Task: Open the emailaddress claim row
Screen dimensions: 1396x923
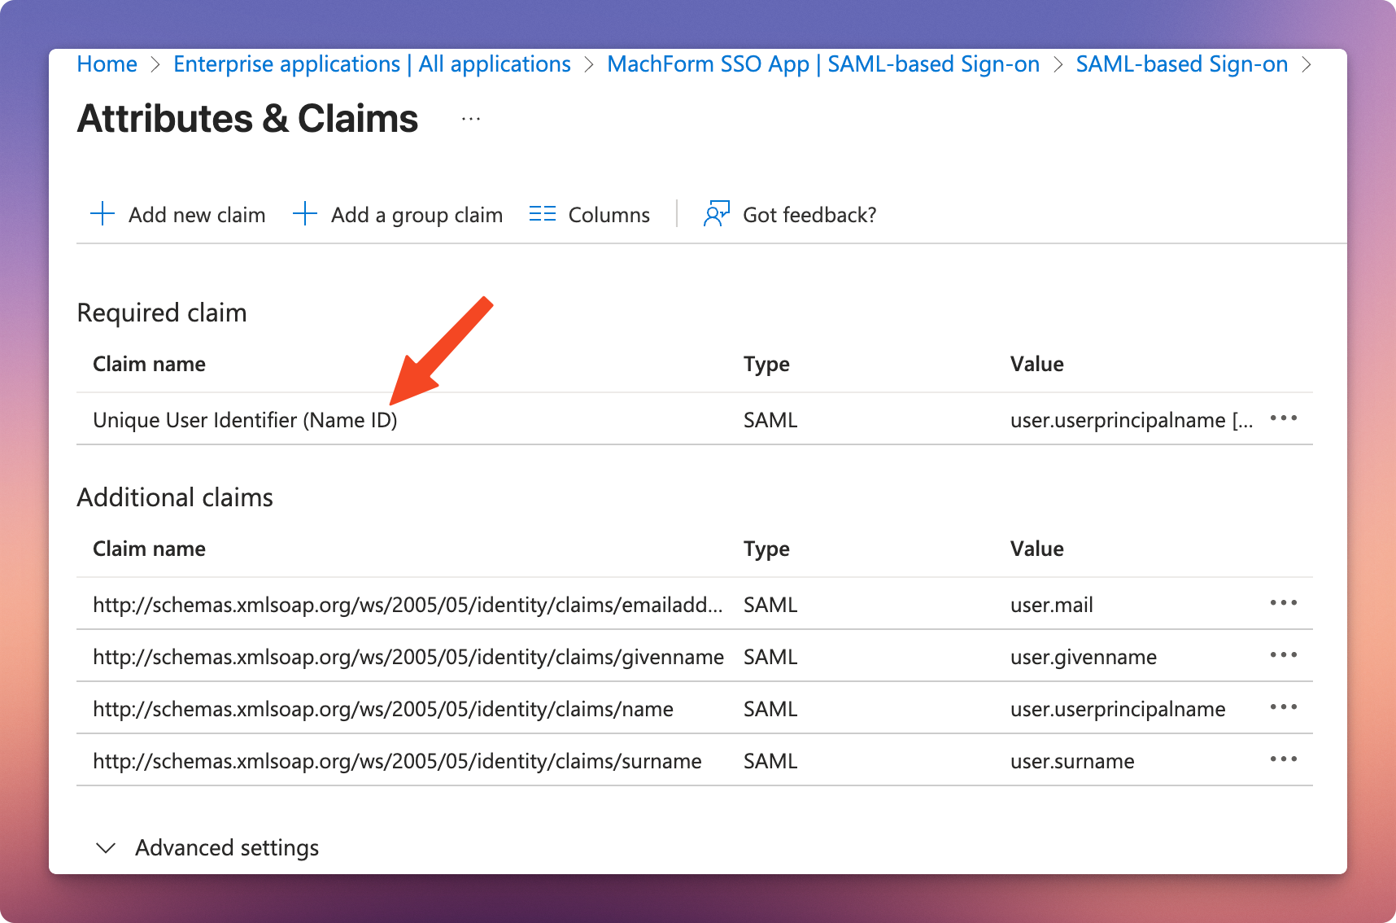Action: pos(407,605)
